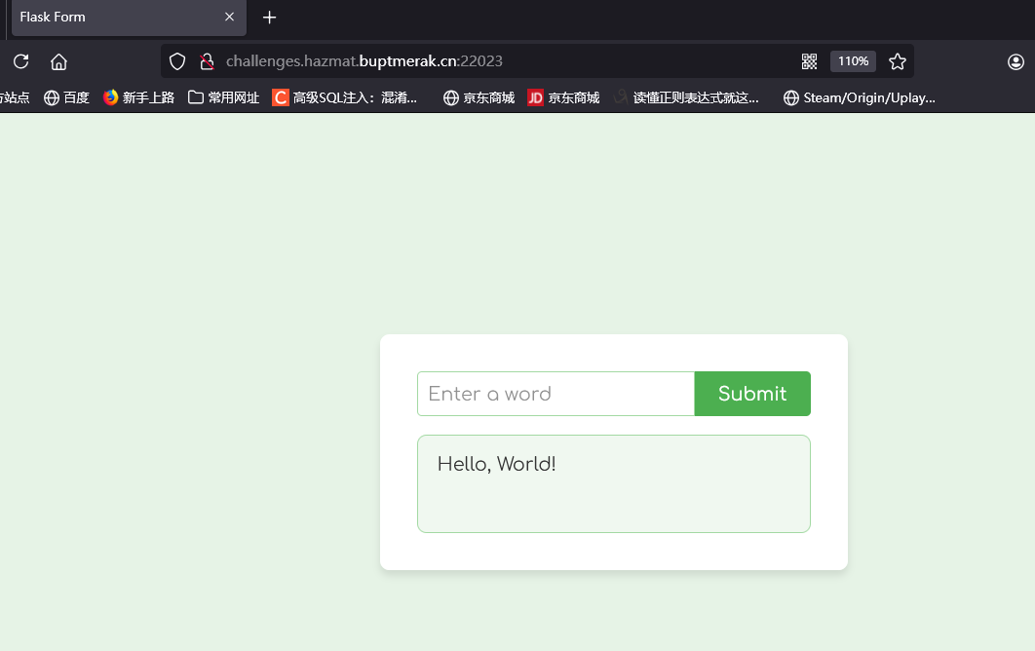Open tracking protection shield icon
This screenshot has width=1035, height=651.
tap(177, 61)
